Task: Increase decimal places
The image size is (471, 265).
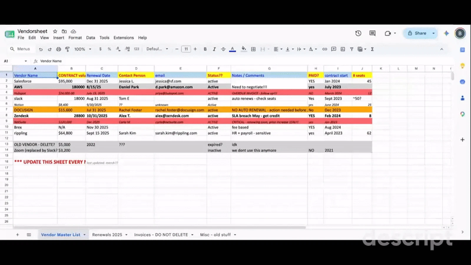Action: tap(127, 49)
